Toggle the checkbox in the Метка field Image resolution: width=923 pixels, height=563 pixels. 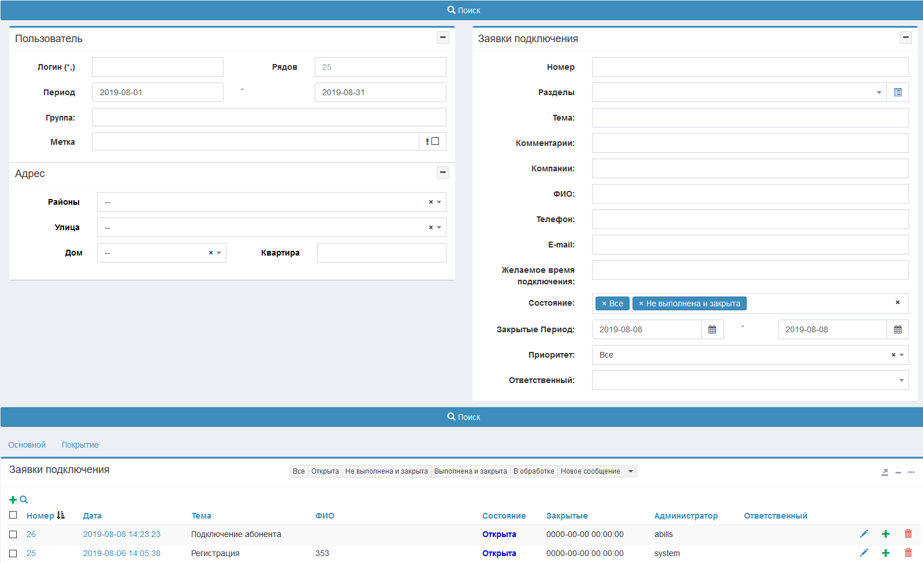click(x=436, y=141)
